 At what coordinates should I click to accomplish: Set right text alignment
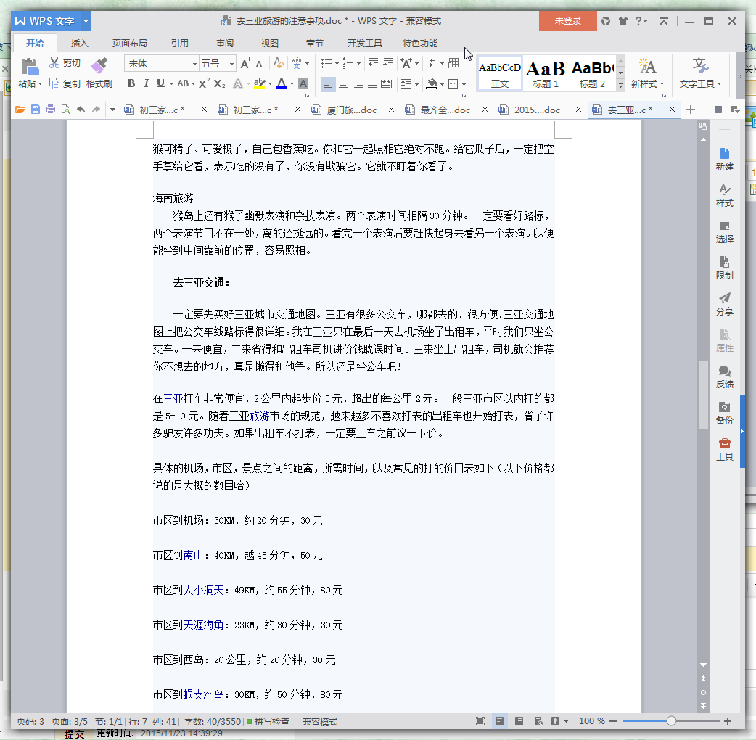pos(358,84)
